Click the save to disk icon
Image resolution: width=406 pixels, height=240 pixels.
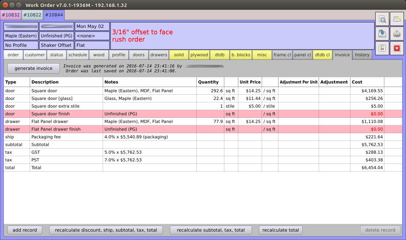[382, 34]
